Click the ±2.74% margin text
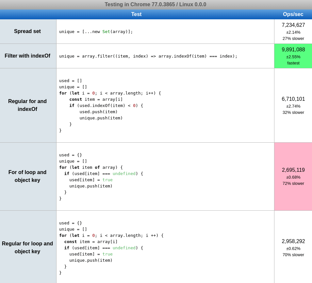The height and width of the screenshot is (283, 312). tap(293, 106)
